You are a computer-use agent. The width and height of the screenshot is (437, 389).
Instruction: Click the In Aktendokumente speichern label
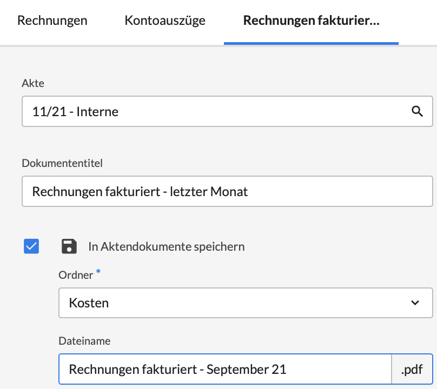167,247
